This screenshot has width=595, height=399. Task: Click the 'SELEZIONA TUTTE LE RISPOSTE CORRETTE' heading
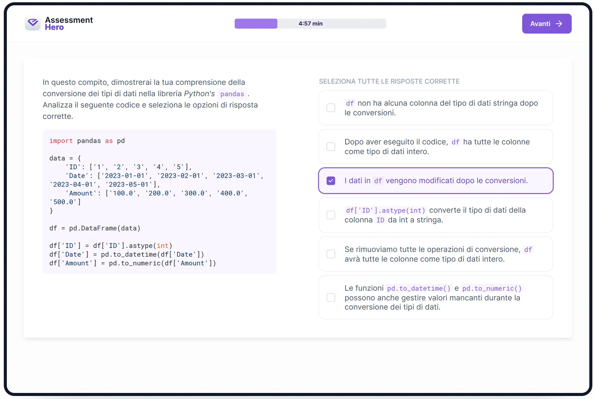(389, 81)
